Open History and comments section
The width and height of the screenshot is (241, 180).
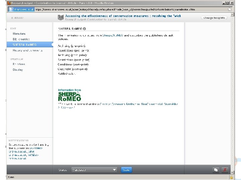tap(28, 50)
